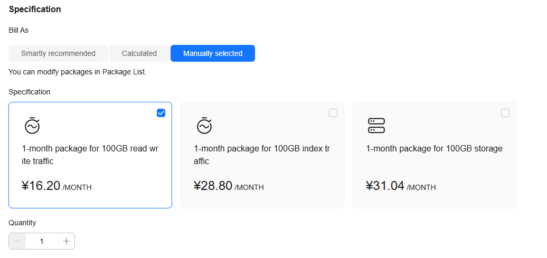Image resolution: width=547 pixels, height=258 pixels.
Task: Switch to Smartly recommended billing
Action: [58, 53]
